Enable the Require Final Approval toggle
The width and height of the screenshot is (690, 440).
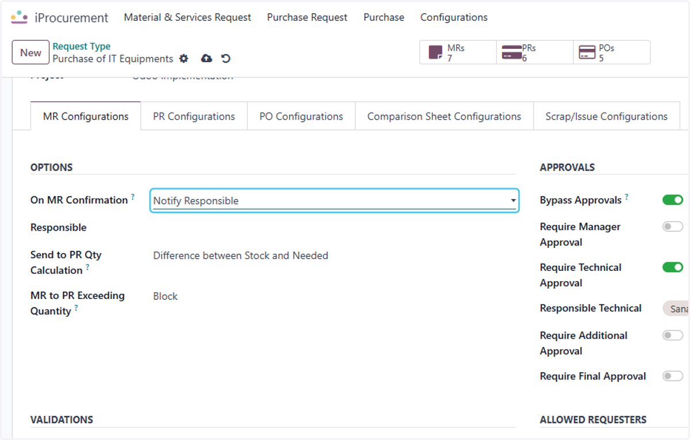click(x=673, y=376)
